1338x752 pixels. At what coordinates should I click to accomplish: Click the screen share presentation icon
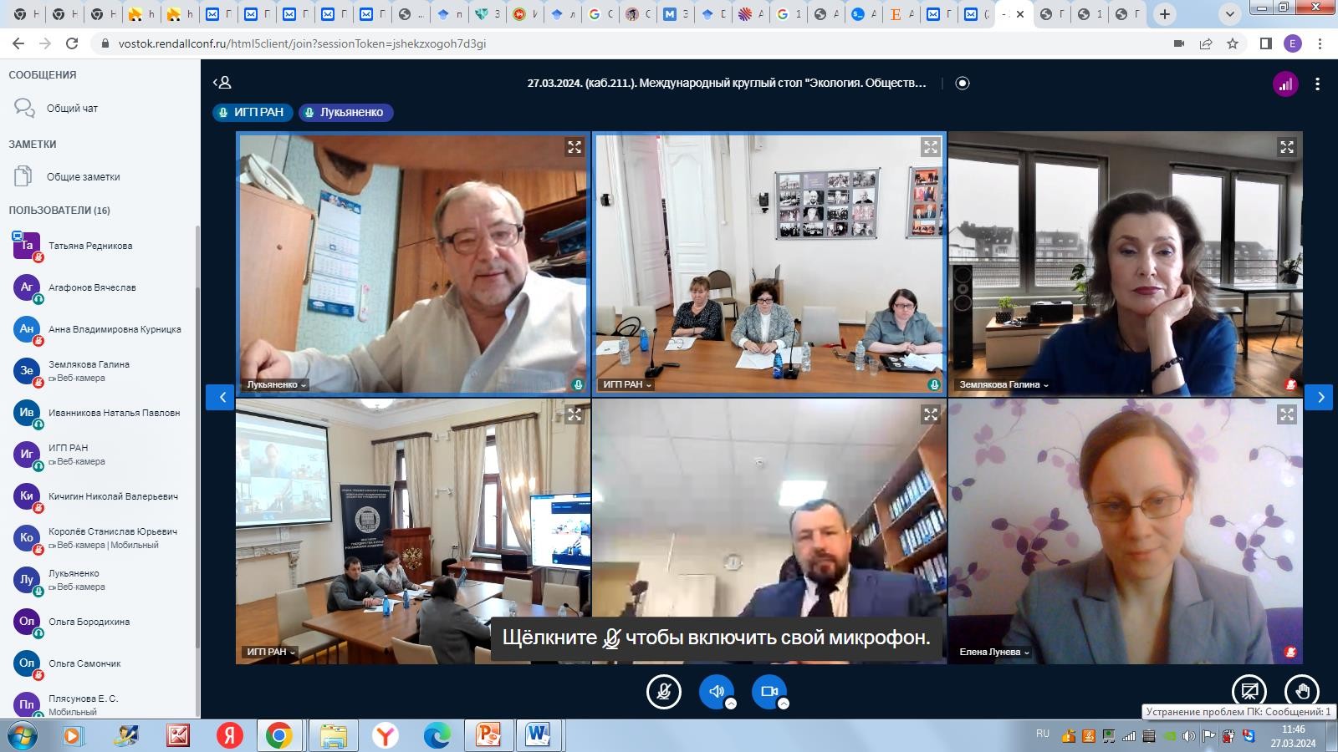[x=1249, y=692]
